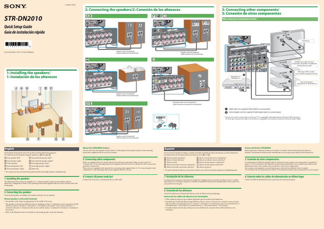Click the "Satellite tuner, Cable TV tuner" callout
Viewport: 324px width, 229px height.
tap(304, 63)
